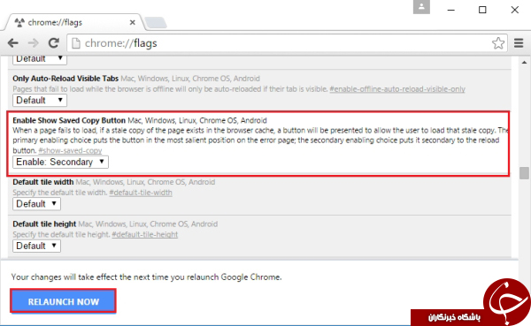
Task: Click the #show-saved-copy link
Action: coord(70,150)
